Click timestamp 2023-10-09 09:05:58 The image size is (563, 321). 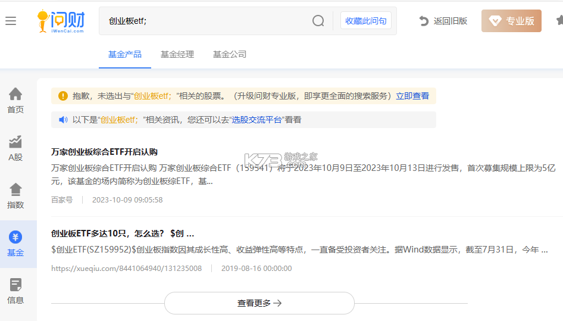[x=127, y=200]
